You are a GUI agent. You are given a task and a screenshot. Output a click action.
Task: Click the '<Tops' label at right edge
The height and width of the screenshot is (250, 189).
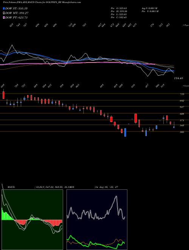click(x=186, y=25)
